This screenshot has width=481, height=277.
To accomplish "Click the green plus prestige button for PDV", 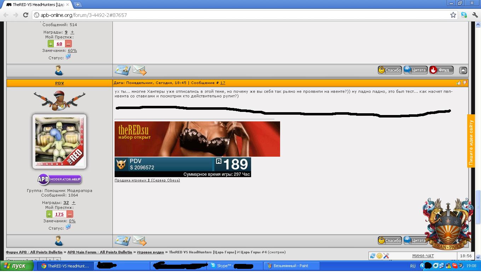I will pyautogui.click(x=49, y=214).
